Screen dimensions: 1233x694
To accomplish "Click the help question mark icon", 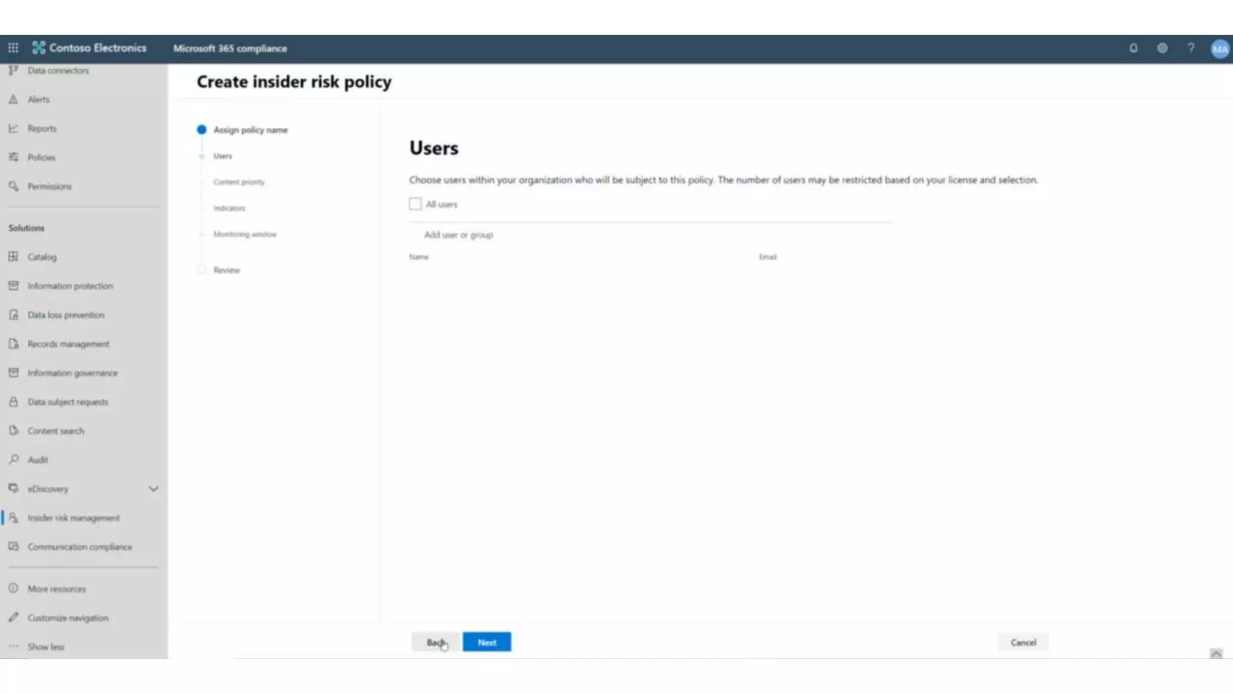I will click(1191, 48).
